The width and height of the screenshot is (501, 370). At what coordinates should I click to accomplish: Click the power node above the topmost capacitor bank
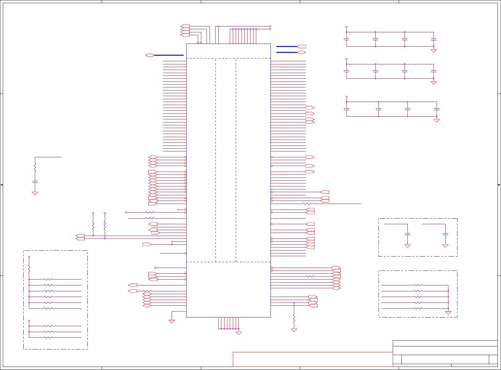(346, 27)
